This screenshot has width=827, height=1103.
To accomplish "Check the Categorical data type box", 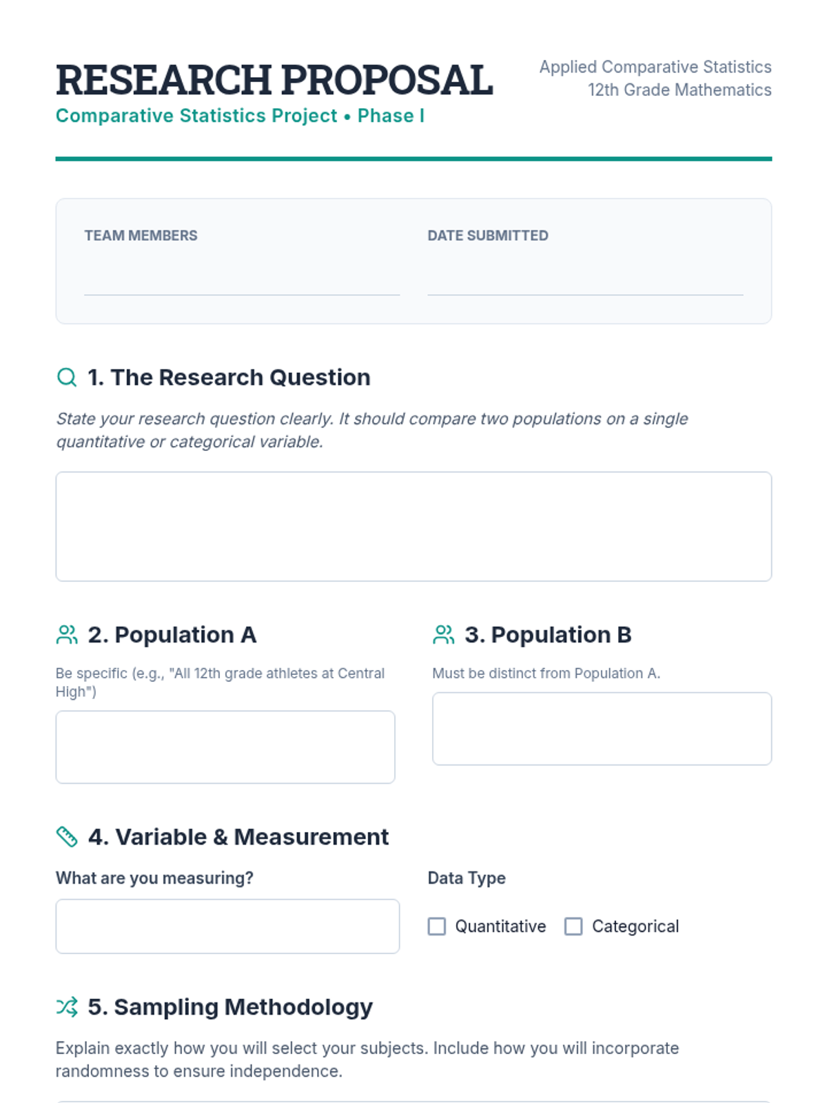I will 573,927.
